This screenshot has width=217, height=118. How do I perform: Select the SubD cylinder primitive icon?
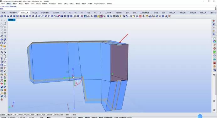[x=14, y=16]
